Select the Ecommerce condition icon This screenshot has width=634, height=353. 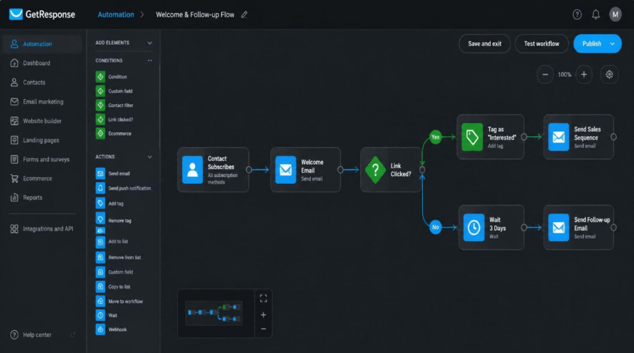tap(100, 133)
